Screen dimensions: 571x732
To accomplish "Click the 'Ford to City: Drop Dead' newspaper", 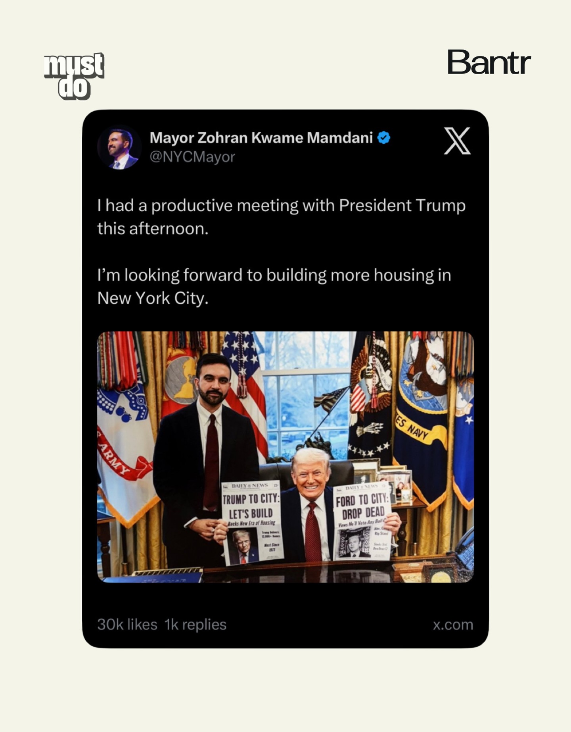I will point(362,520).
